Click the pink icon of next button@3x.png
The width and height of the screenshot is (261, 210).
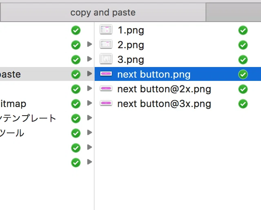[106, 103]
